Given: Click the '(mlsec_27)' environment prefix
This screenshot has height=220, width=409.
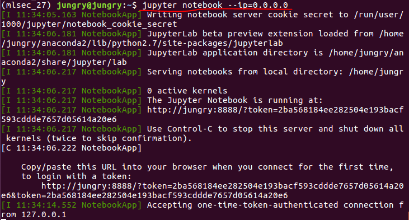Looking at the screenshot, I should (x=27, y=5).
